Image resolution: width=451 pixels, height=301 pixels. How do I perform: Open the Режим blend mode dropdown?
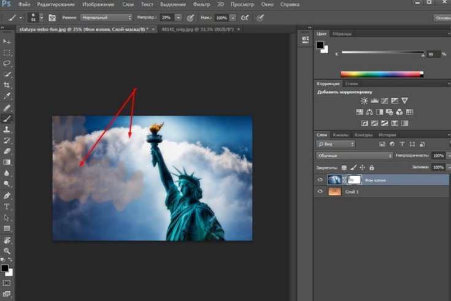(106, 18)
